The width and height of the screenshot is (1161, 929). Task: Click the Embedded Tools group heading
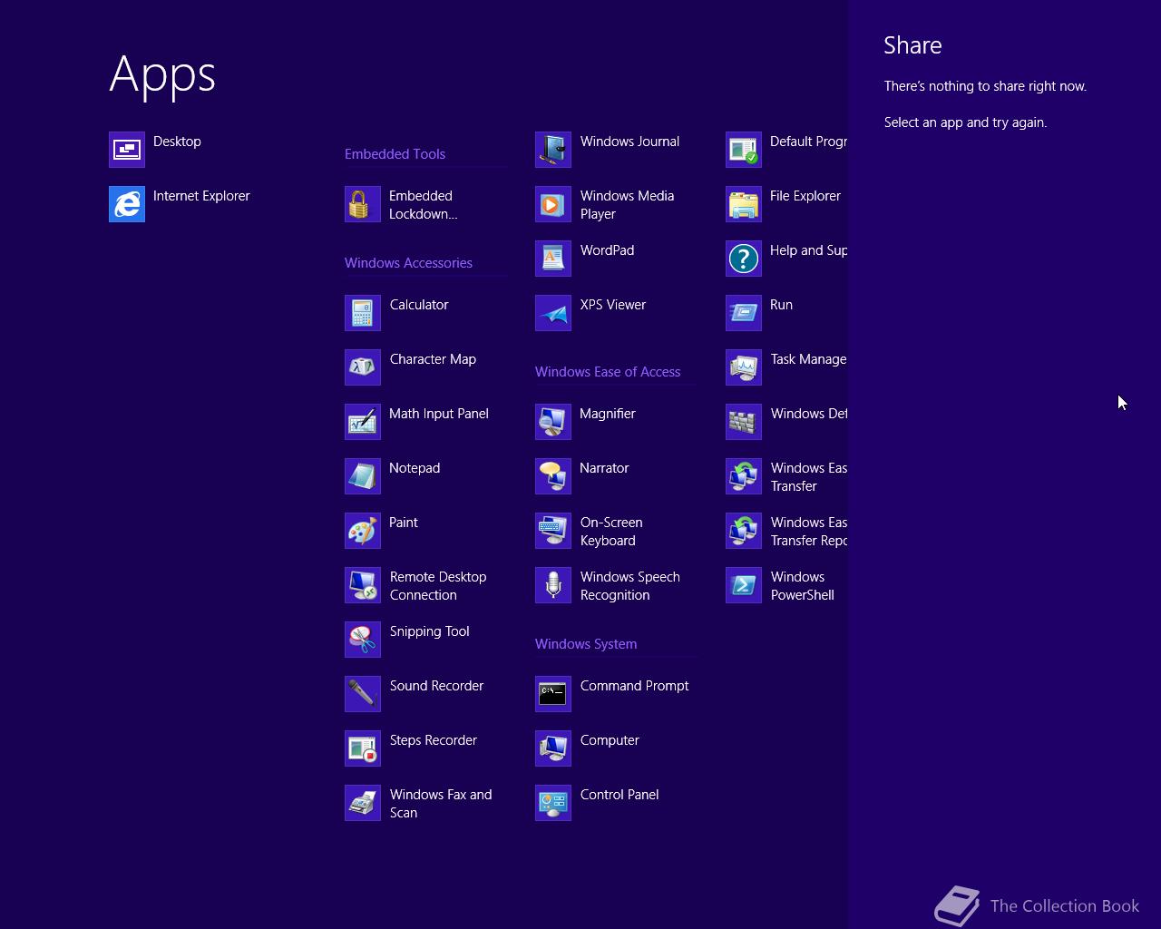tap(395, 154)
